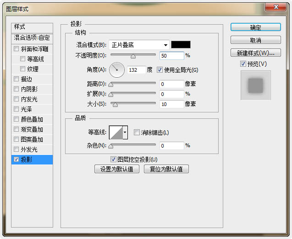Enable the 内发光 checkbox
The height and width of the screenshot is (239, 292).
(17, 99)
